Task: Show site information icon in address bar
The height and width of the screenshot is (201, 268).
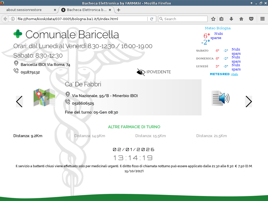Action: coord(12,19)
